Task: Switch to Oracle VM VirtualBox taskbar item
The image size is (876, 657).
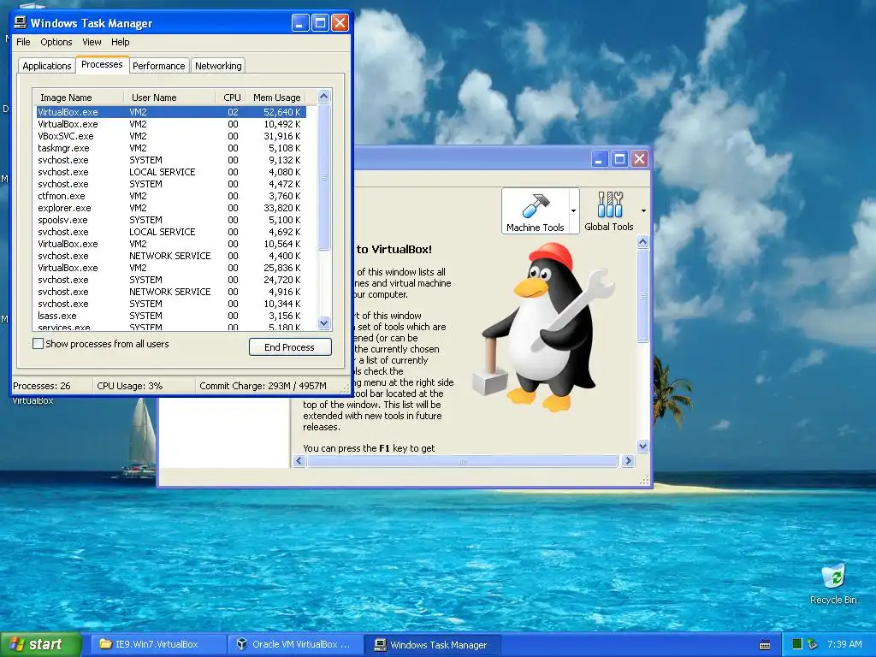Action: point(295,644)
